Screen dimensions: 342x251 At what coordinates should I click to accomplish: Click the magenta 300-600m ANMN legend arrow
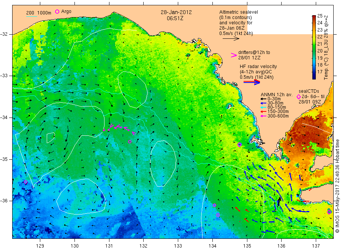tap(263, 116)
